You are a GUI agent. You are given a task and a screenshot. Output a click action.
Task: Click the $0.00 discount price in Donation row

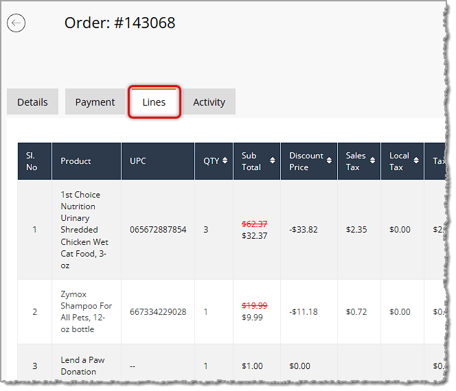[299, 366]
